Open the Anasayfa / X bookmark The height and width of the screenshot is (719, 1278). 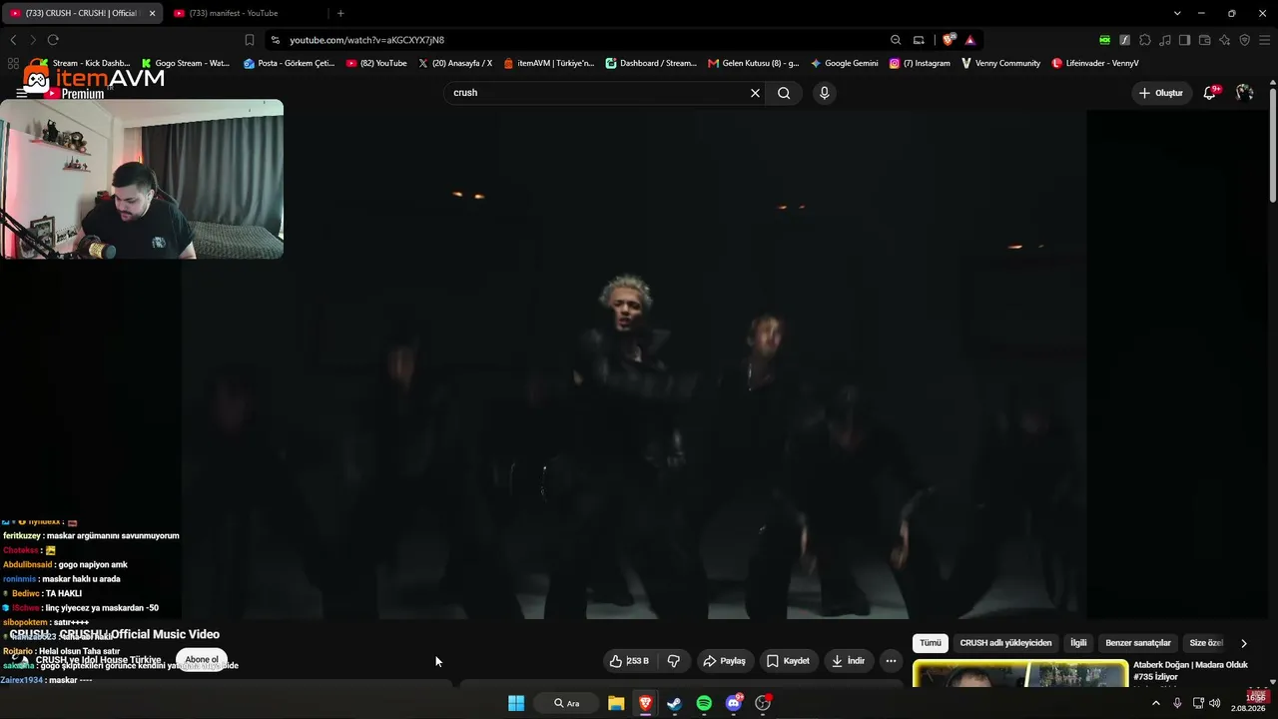tap(455, 63)
